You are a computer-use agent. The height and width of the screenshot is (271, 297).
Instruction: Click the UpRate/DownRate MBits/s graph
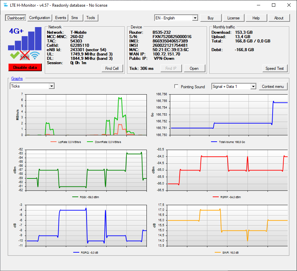[x=86, y=115]
